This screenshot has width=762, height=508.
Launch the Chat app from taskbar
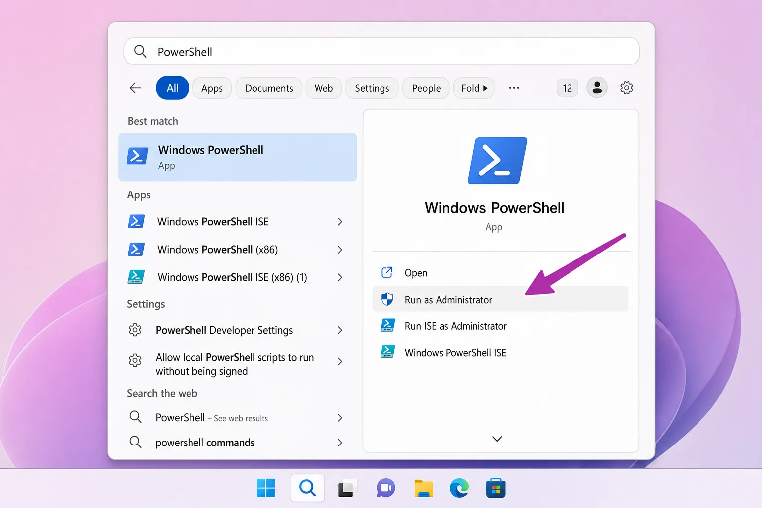tap(385, 488)
